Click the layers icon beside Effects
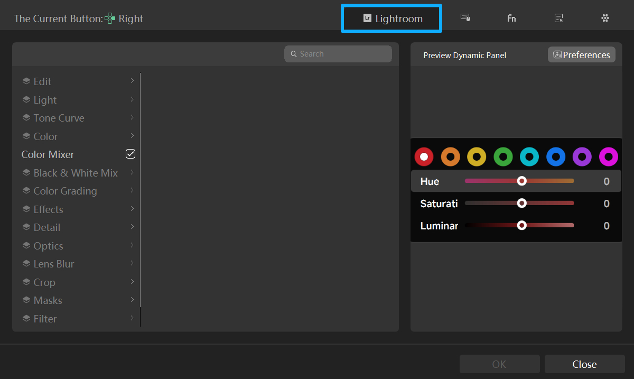 (x=26, y=209)
